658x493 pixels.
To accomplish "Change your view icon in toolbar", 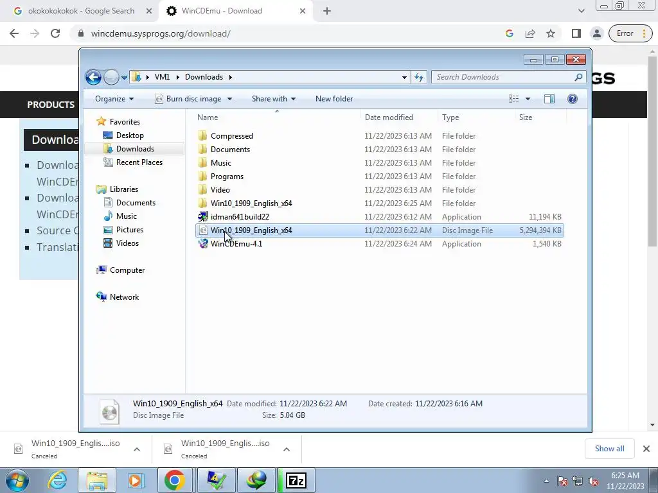I will (514, 99).
